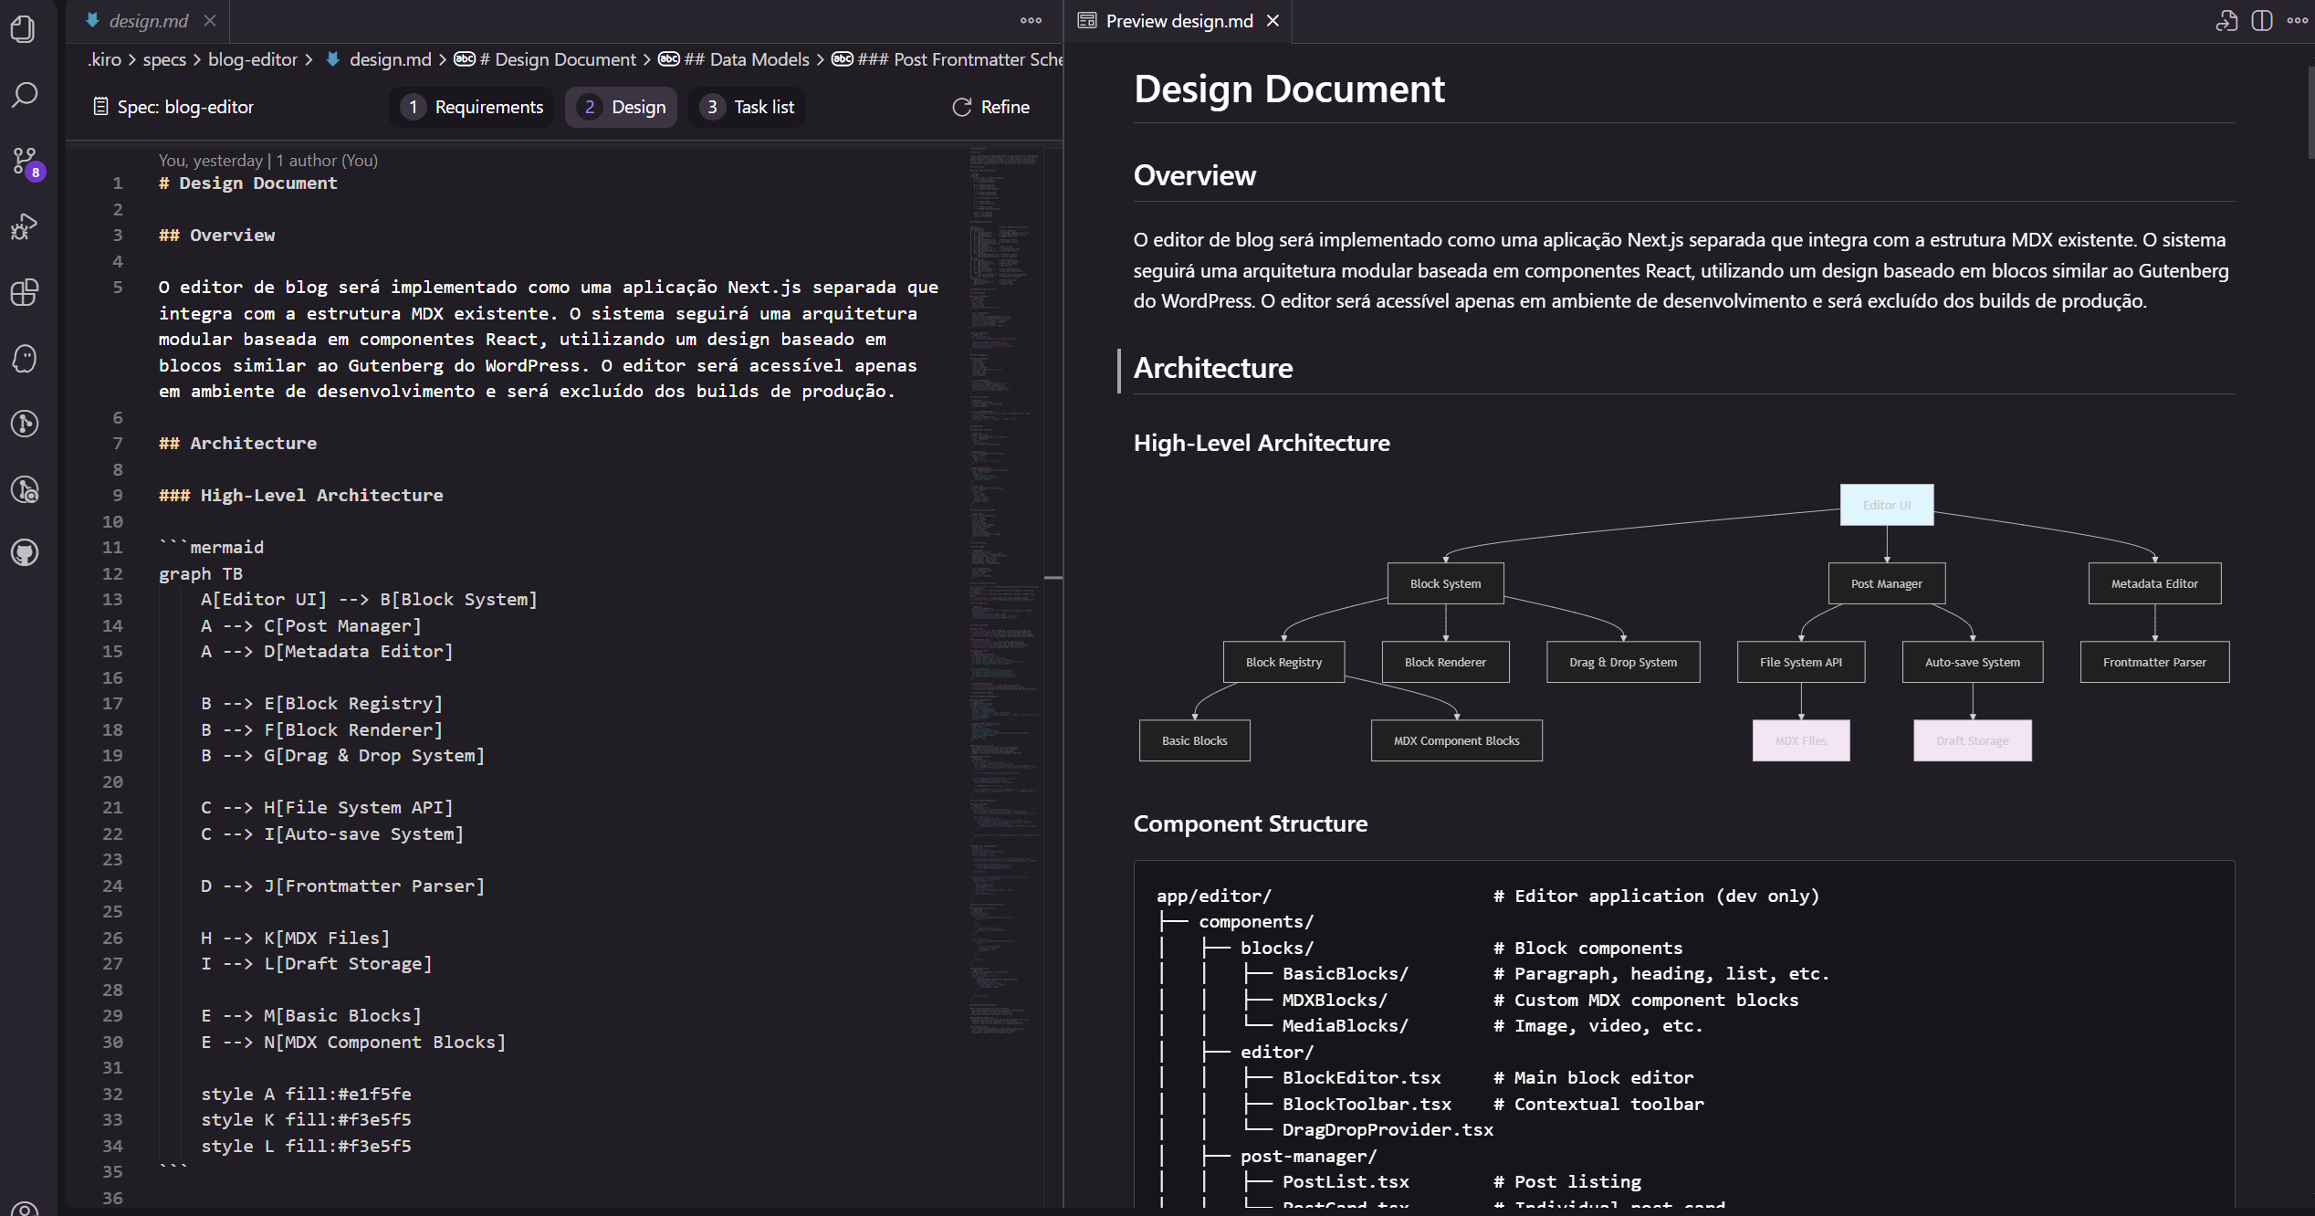Open the design.md breadcrumb segment

coord(379,59)
